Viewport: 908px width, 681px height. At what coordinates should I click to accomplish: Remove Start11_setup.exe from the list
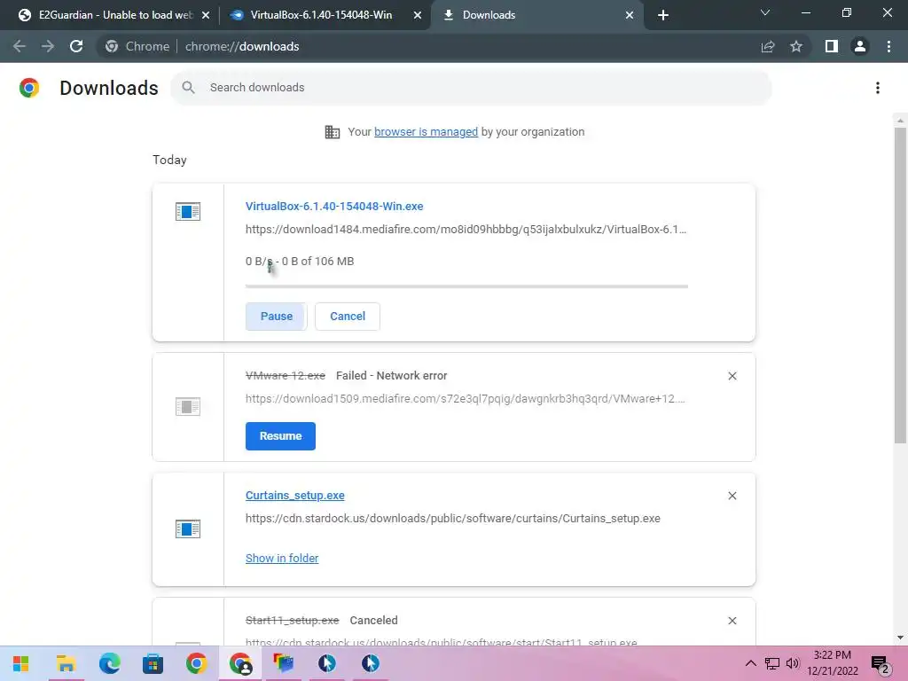click(x=732, y=621)
